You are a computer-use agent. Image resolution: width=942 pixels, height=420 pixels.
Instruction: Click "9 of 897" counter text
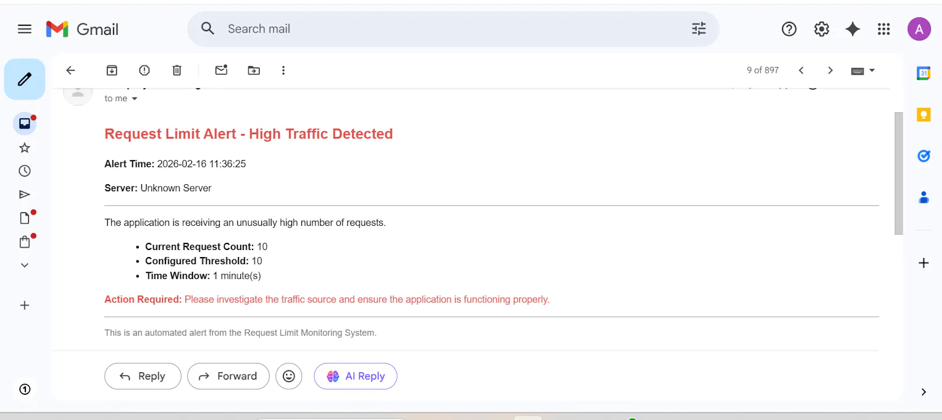(x=762, y=70)
